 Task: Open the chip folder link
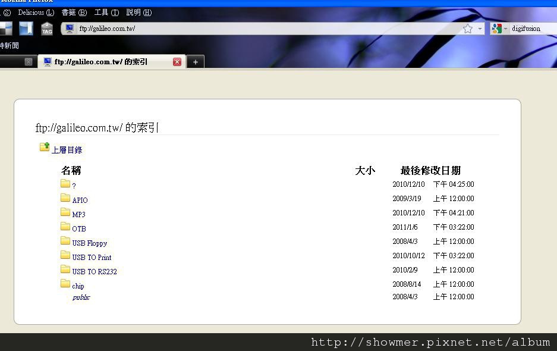pyautogui.click(x=78, y=286)
